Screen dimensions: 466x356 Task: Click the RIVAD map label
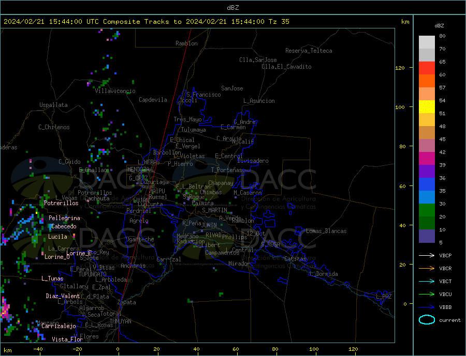click(213, 235)
